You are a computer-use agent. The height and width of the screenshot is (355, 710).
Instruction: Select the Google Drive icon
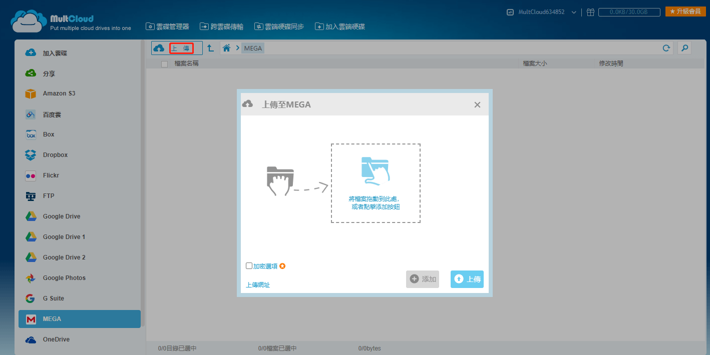point(31,216)
